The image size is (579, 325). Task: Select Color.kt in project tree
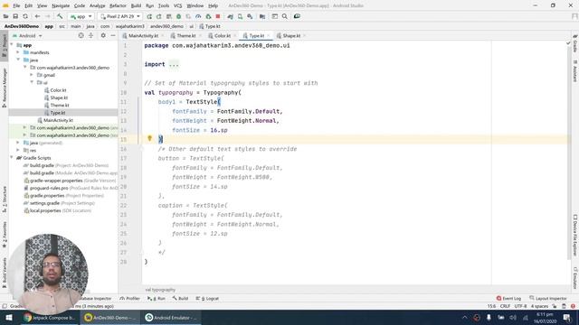[58, 90]
